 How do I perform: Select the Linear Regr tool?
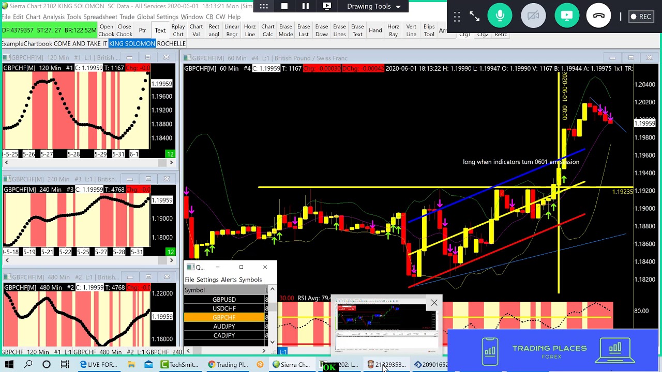(x=232, y=30)
